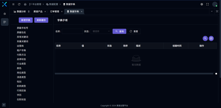Click the 新增字典 button
Viewport: 221px width, 108px height.
coord(26,20)
